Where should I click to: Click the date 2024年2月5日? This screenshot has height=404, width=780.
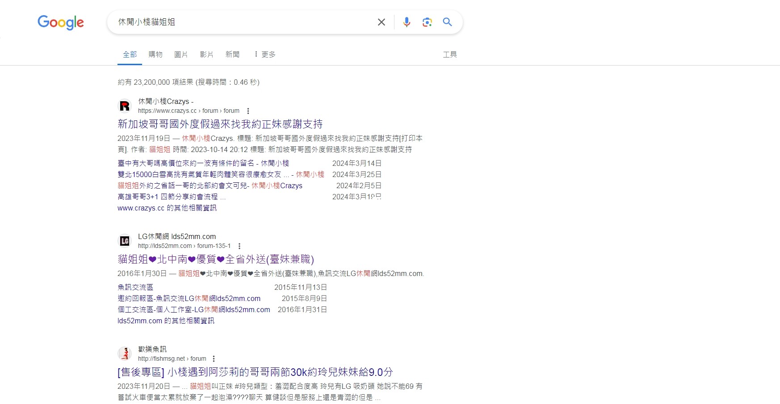(359, 186)
